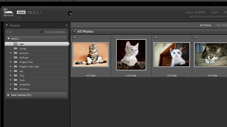The width and height of the screenshot is (227, 127).
Task: Expand the Program Files (x86) folder arrow
Action: tap(10, 67)
